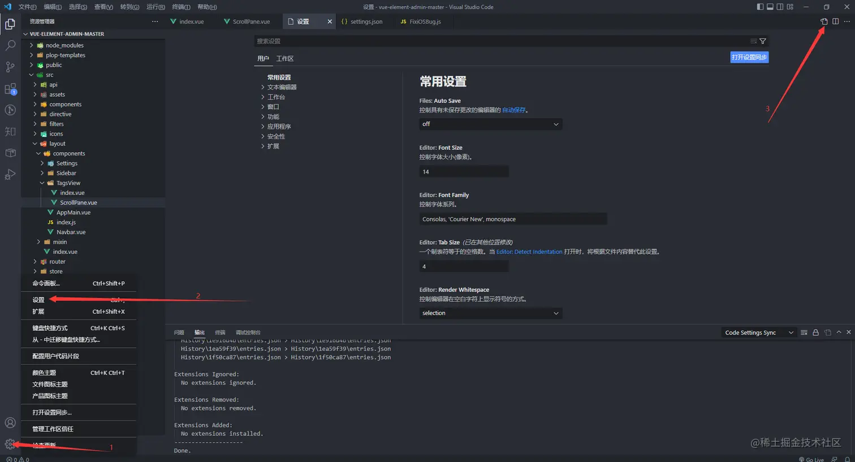Close the bottom output panel

coord(848,332)
